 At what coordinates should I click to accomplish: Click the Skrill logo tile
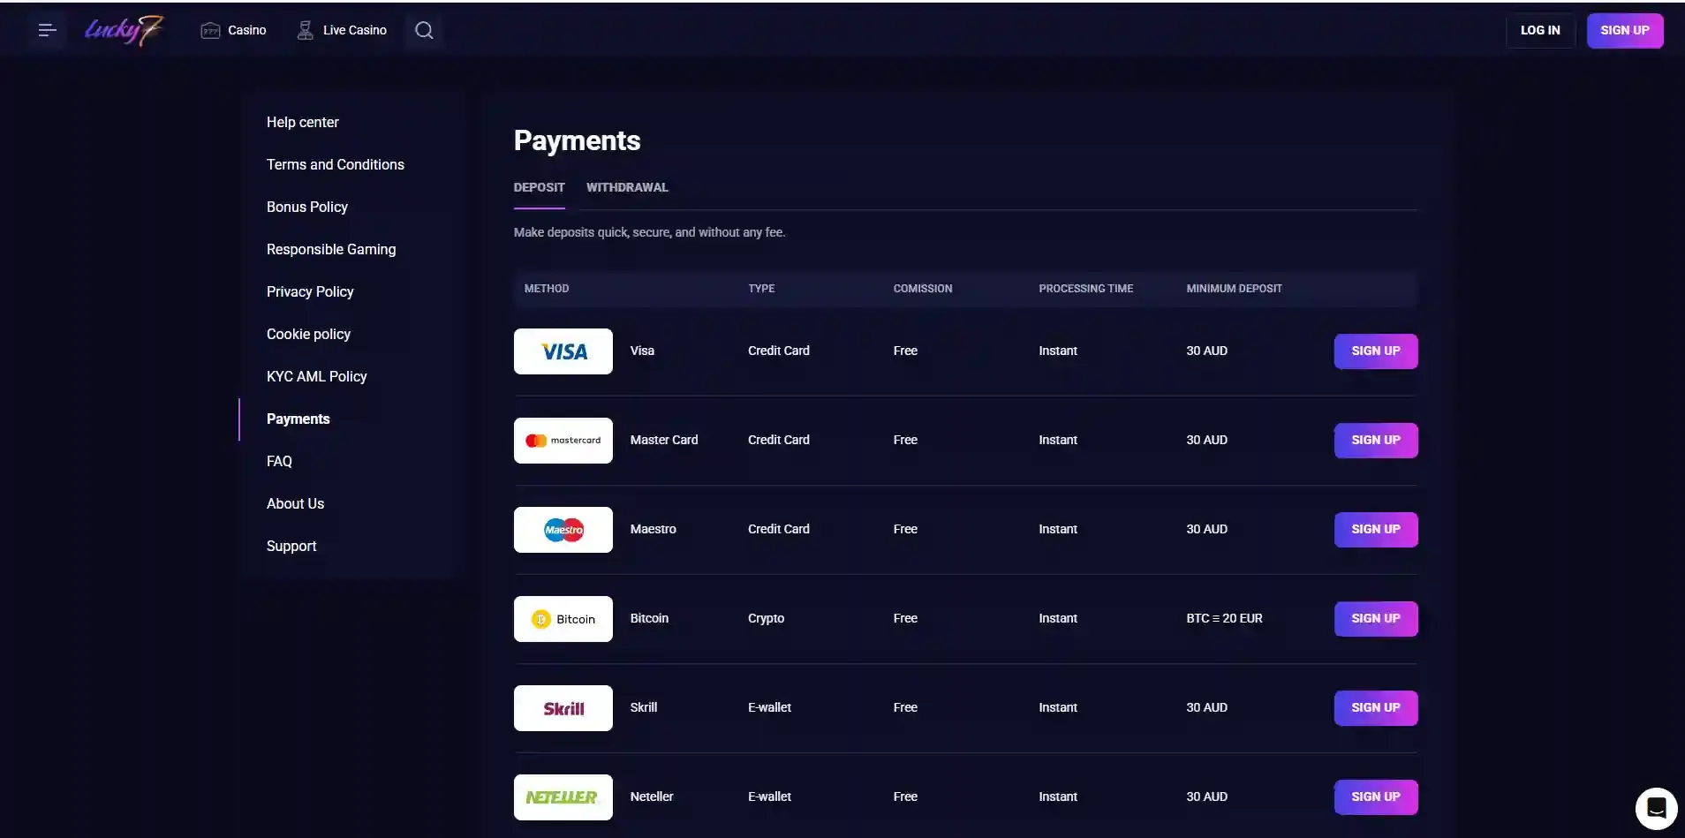coord(563,708)
